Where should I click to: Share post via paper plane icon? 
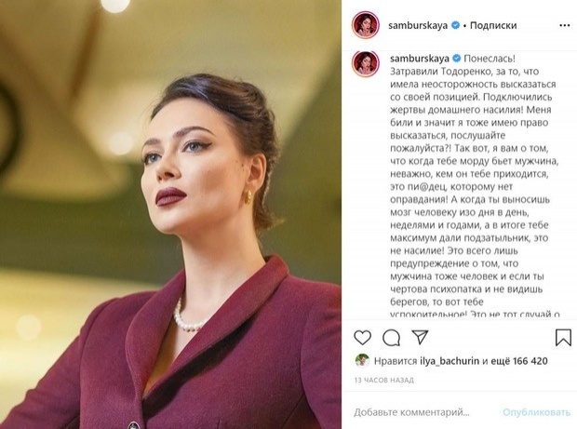(420, 337)
